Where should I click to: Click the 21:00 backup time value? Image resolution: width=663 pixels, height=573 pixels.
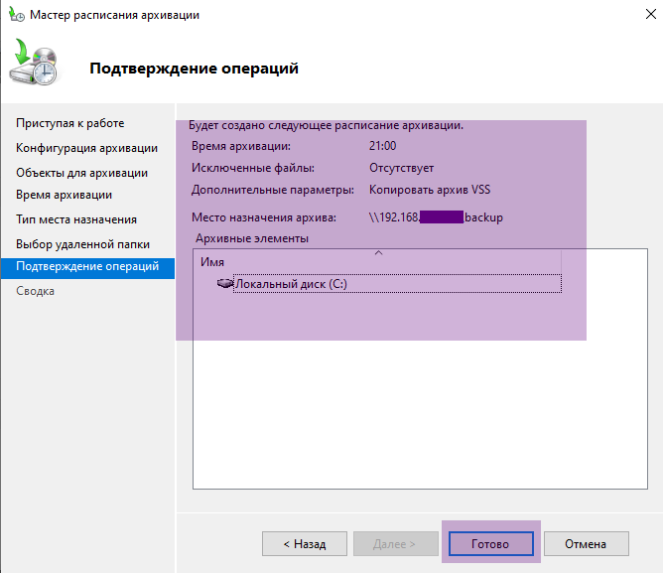click(x=383, y=146)
